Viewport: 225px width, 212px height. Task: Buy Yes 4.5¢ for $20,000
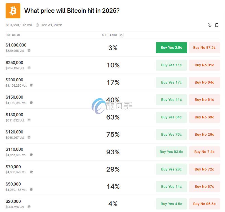coord(171,204)
